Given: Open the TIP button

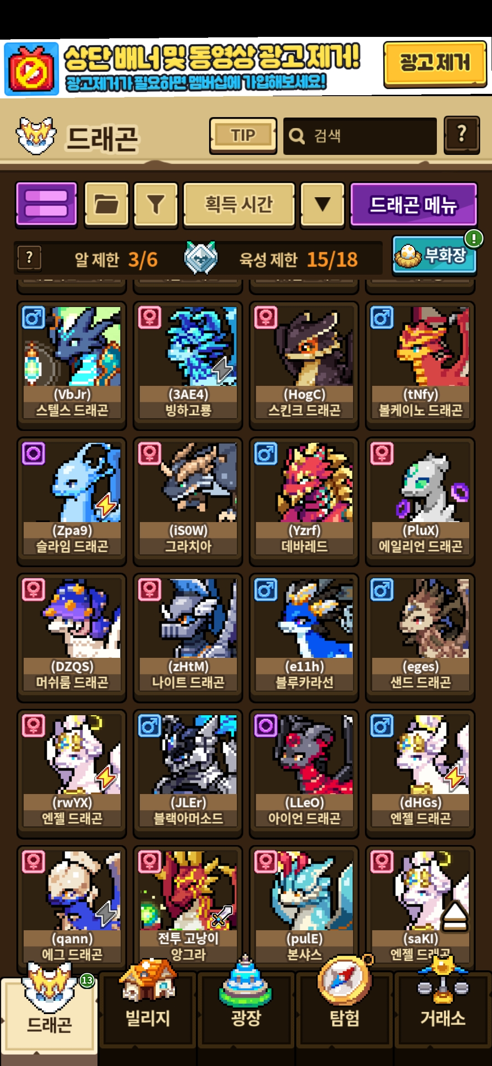Looking at the screenshot, I should [243, 136].
